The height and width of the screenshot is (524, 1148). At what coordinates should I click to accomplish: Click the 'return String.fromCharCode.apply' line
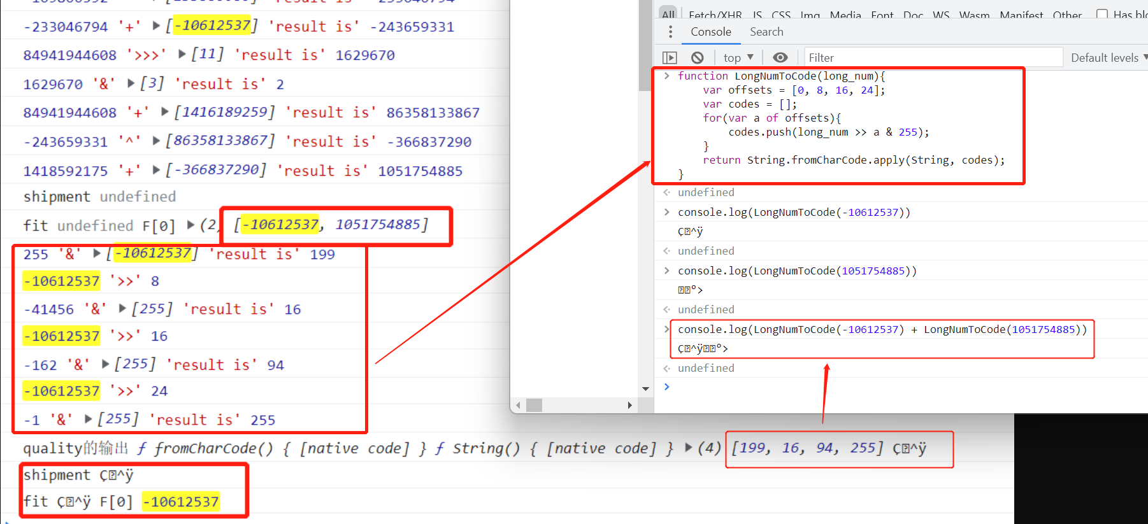click(x=854, y=160)
